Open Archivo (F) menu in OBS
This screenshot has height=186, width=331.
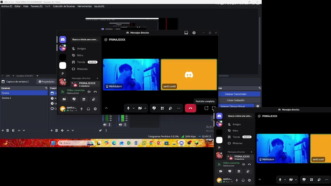[x=7, y=6]
